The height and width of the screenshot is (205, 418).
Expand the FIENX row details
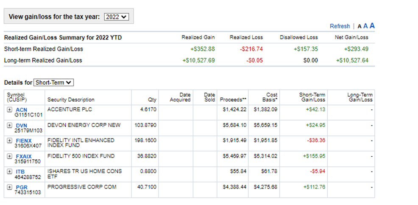9,141
